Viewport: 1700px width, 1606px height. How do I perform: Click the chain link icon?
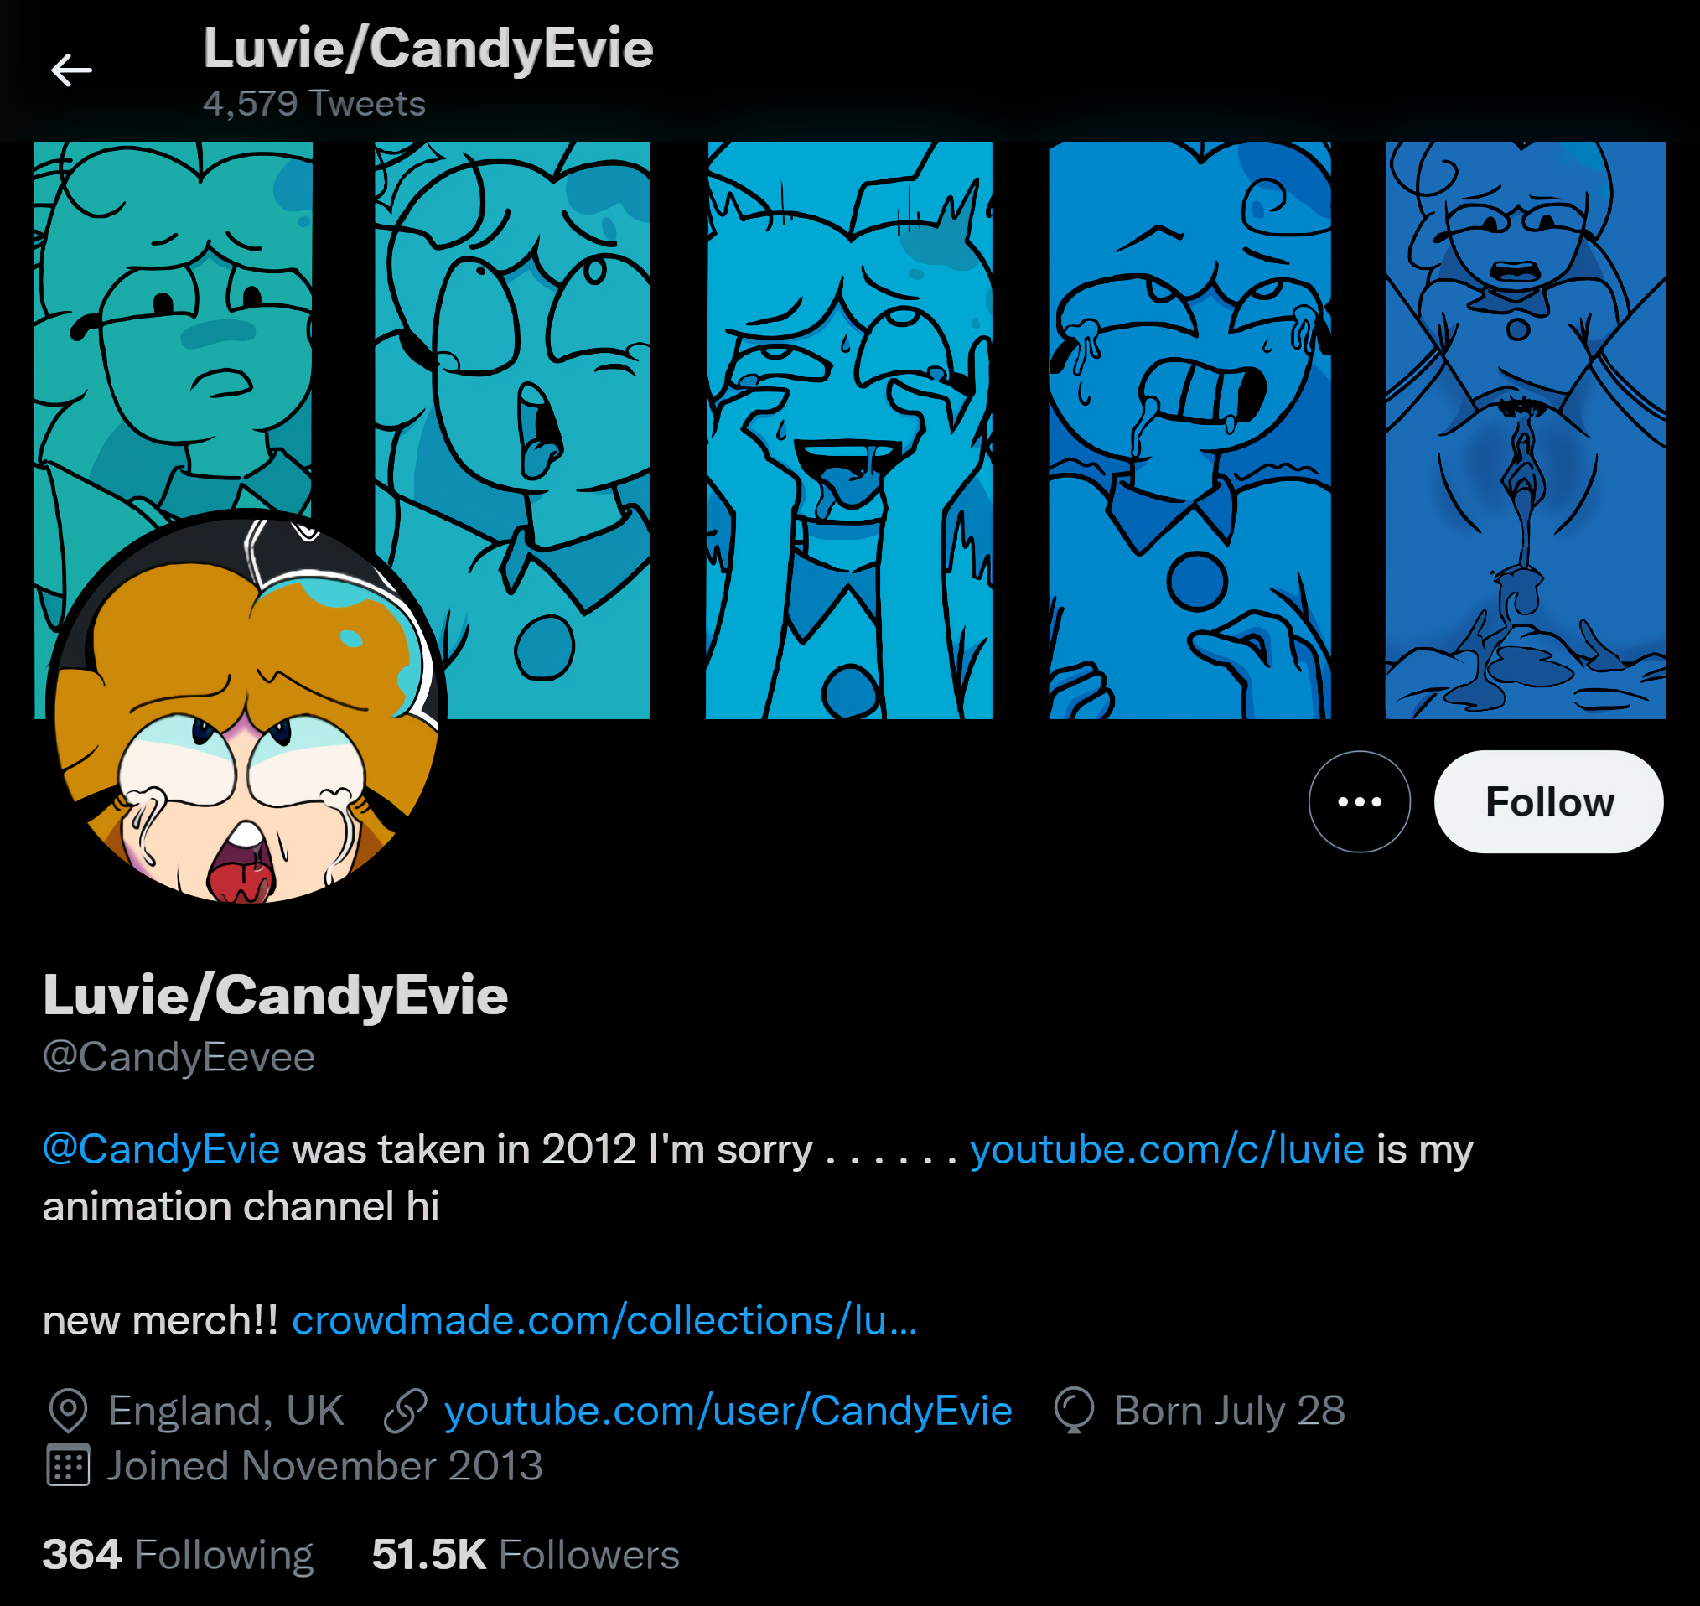(x=405, y=1410)
